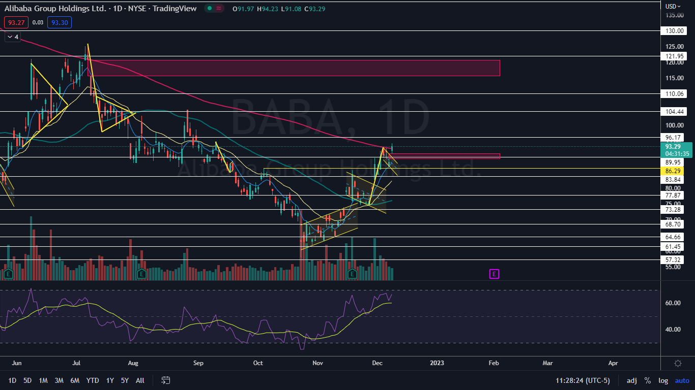The image size is (695, 390).
Task: Click the 2023 label on time axis
Action: pyautogui.click(x=437, y=363)
